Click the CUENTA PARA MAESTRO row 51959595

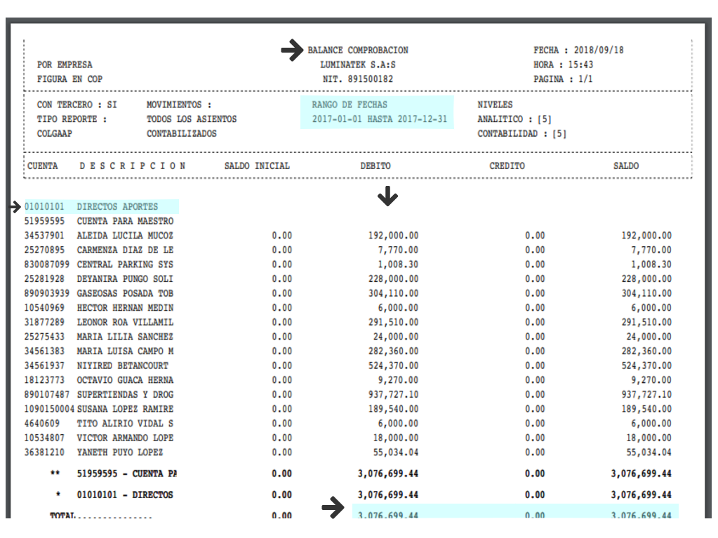point(98,221)
